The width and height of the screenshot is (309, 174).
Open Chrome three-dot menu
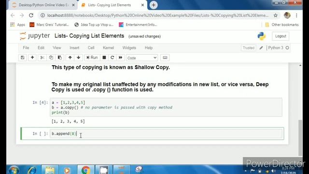pos(296,15)
